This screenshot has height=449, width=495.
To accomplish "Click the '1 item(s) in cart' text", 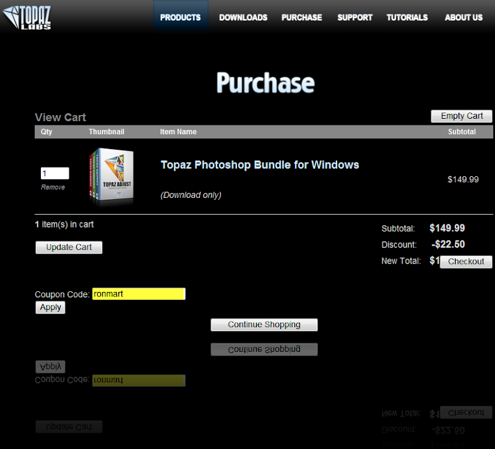I will click(x=64, y=224).
